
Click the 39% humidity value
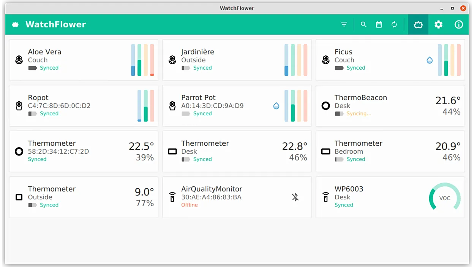pos(145,158)
